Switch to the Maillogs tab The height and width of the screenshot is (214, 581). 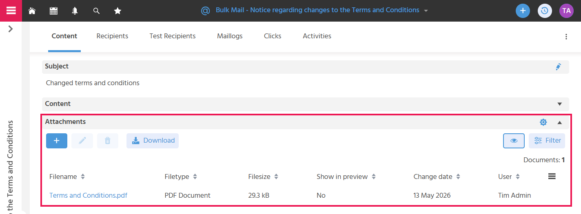pyautogui.click(x=230, y=36)
